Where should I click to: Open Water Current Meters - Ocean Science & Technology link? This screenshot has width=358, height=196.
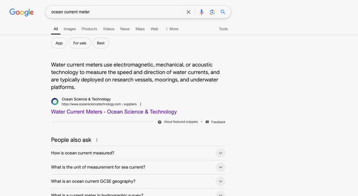(x=114, y=112)
